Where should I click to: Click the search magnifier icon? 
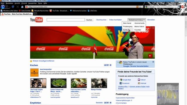(x=179, y=7)
